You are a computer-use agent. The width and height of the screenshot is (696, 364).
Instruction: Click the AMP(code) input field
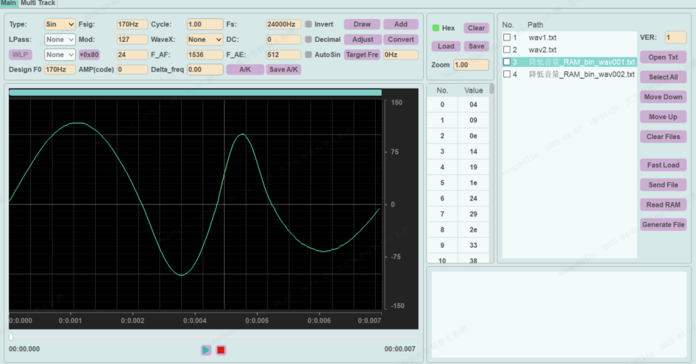(132, 70)
